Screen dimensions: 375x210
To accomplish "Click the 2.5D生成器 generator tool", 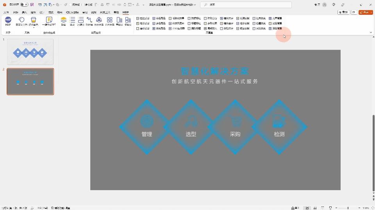I will click(177, 28).
